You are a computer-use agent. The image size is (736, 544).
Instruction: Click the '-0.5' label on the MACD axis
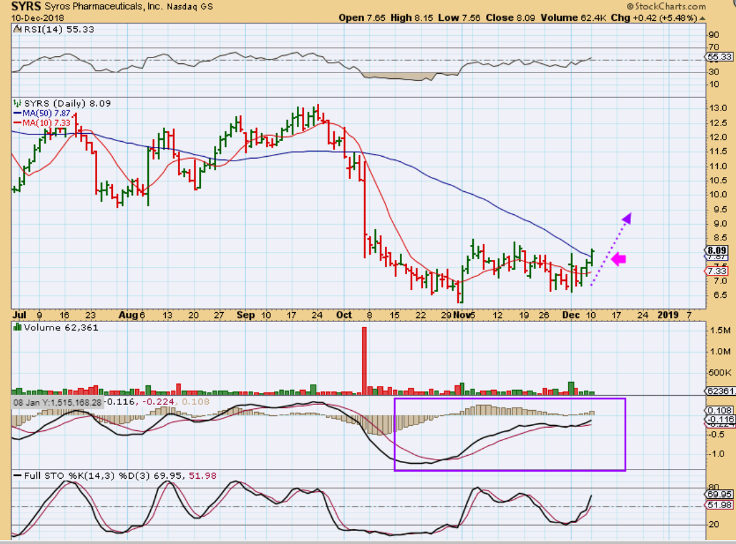tap(716, 434)
